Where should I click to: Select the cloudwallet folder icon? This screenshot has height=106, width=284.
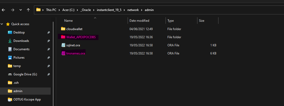click(x=63, y=29)
